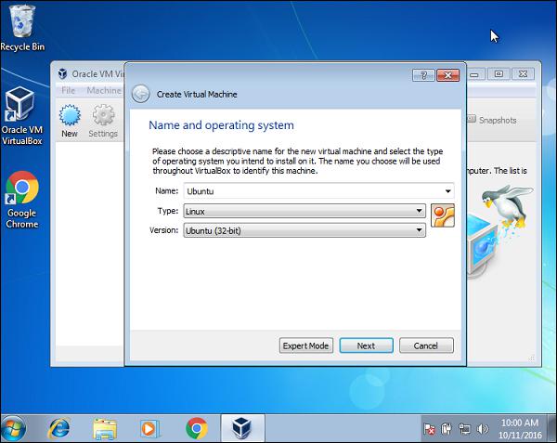Open the File menu

(x=69, y=91)
